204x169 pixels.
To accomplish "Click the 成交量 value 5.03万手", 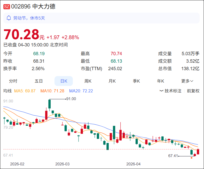I will tap(190, 54).
